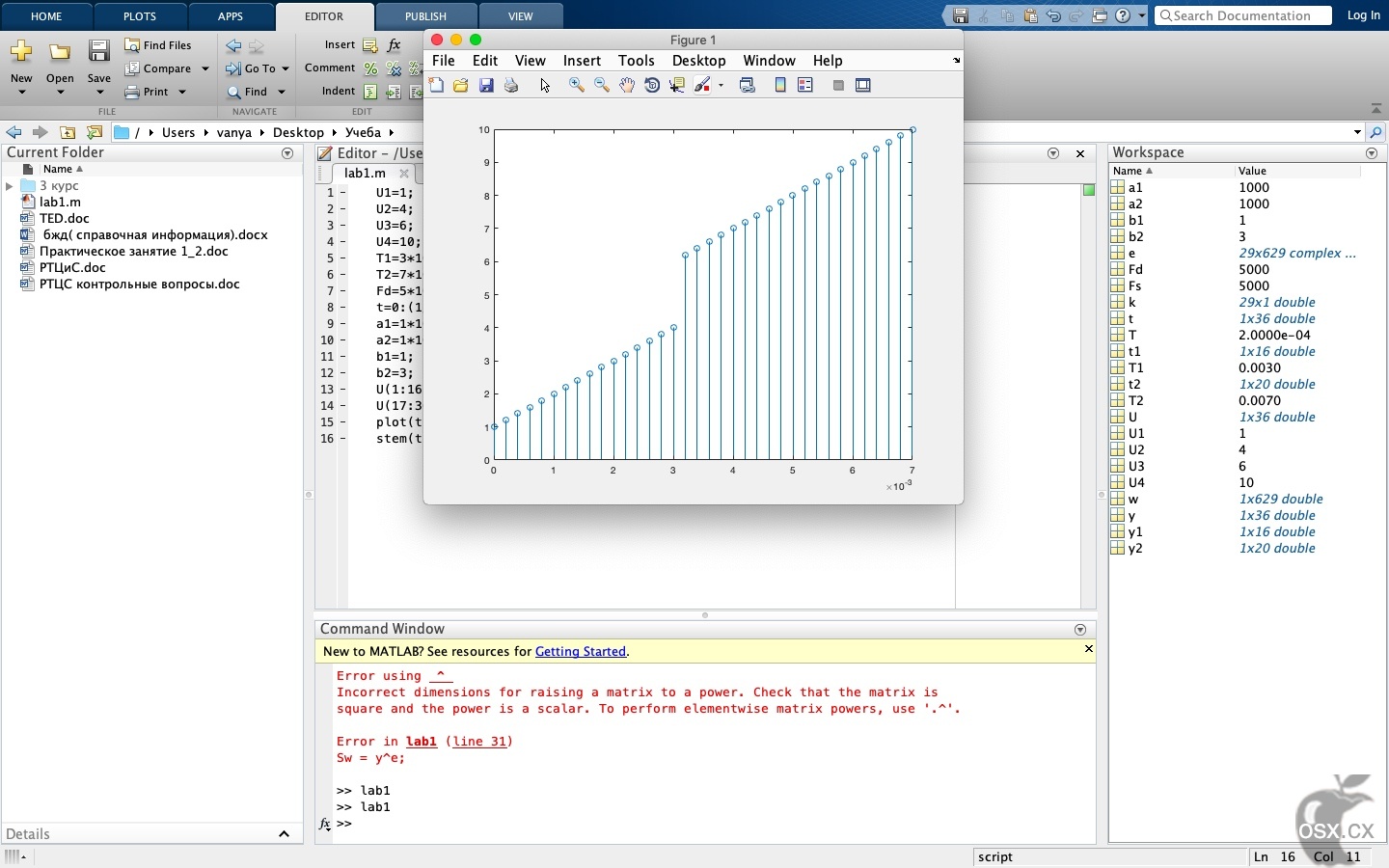Open the Save dropdown arrow
This screenshot has height=868, width=1389.
99,93
